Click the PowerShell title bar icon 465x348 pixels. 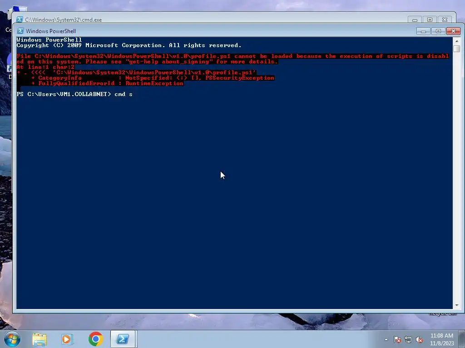click(20, 31)
